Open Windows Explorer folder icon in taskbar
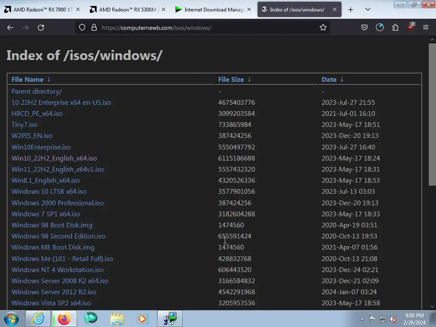The width and height of the screenshot is (436, 327). [x=117, y=318]
